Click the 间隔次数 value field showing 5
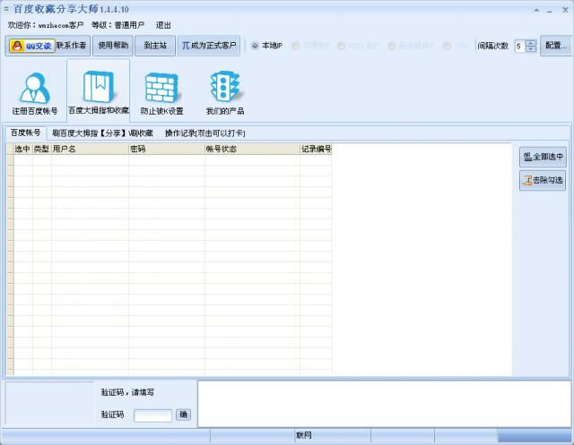 [519, 46]
